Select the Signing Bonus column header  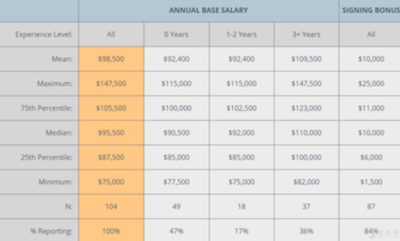(370, 10)
